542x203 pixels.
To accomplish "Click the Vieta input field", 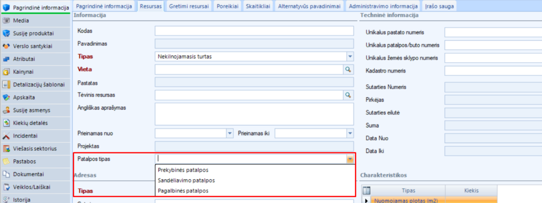I will pyautogui.click(x=249, y=70).
